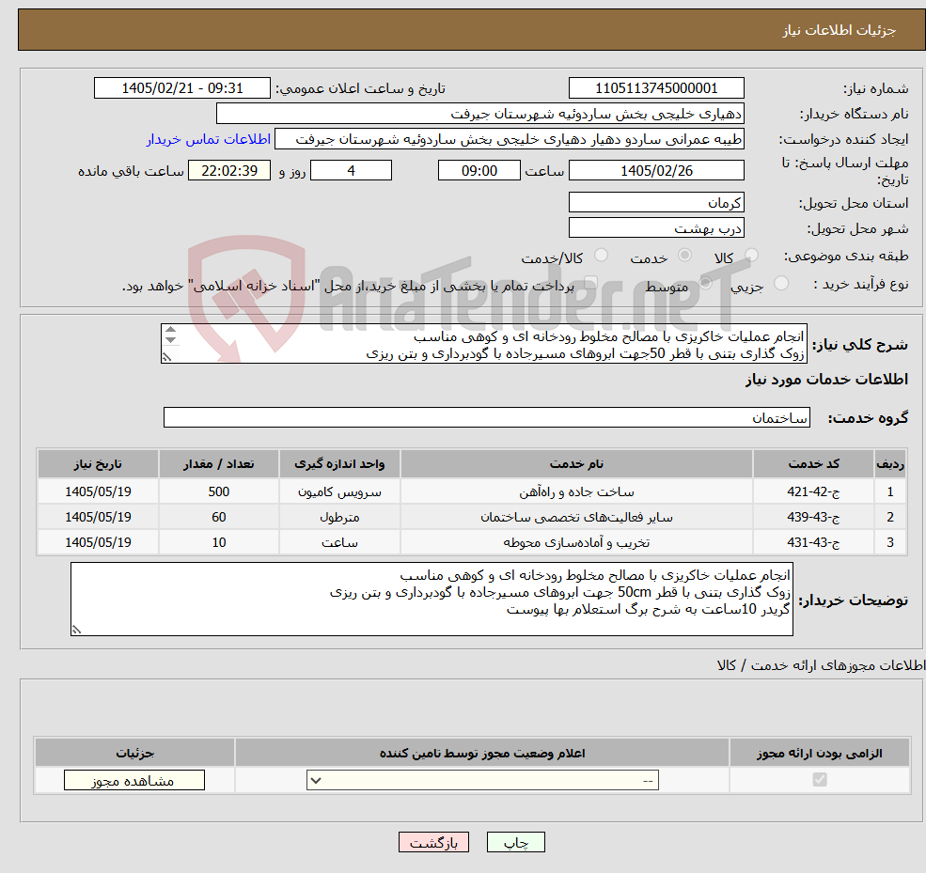Select the جزیی purchase type radio
This screenshot has width=926, height=873.
tap(780, 284)
